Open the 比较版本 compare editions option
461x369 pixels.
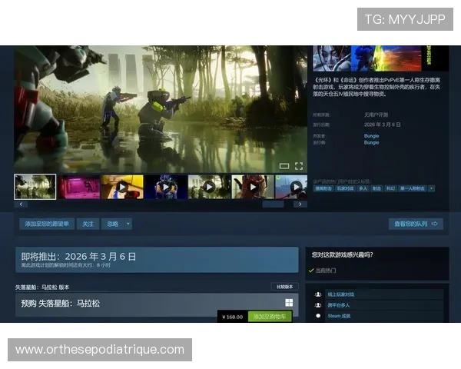[x=284, y=287]
